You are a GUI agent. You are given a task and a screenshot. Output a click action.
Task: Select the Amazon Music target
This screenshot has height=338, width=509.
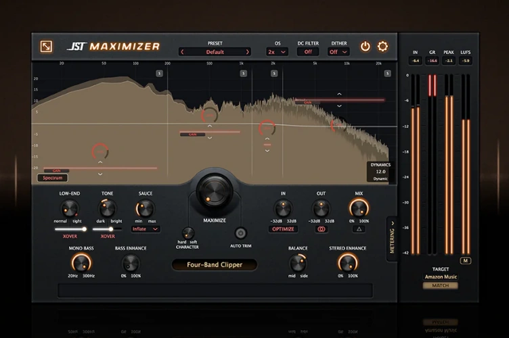[441, 276]
